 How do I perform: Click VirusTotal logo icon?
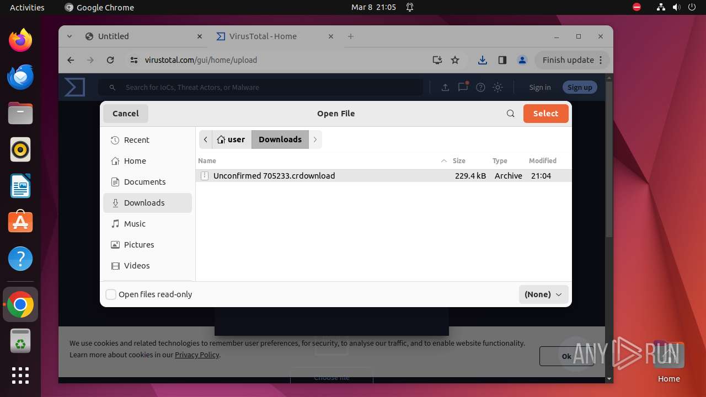pos(74,87)
